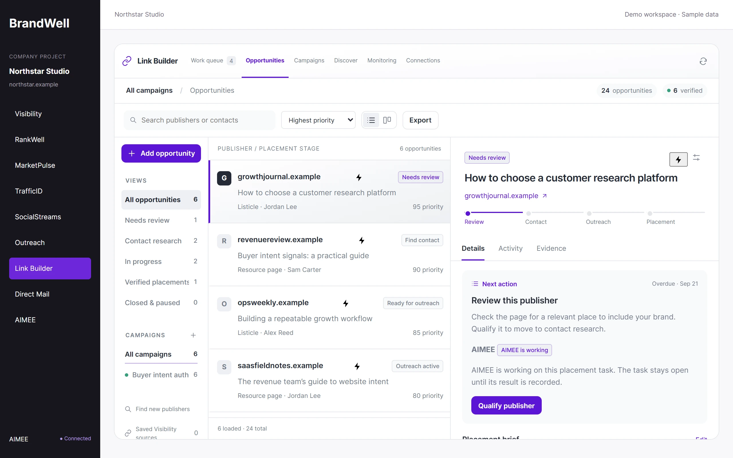
Task: Click the R avatar for revenuereview.example
Action: (224, 241)
